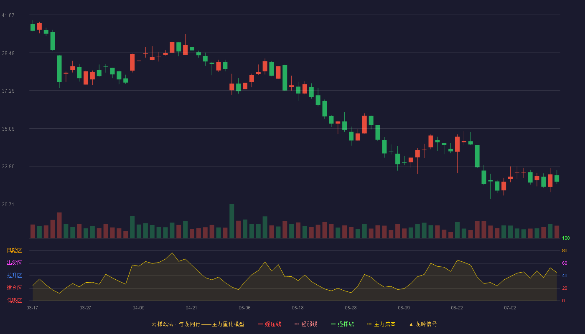Toggle 龙吟信号 visibility via its label

pos(426,324)
